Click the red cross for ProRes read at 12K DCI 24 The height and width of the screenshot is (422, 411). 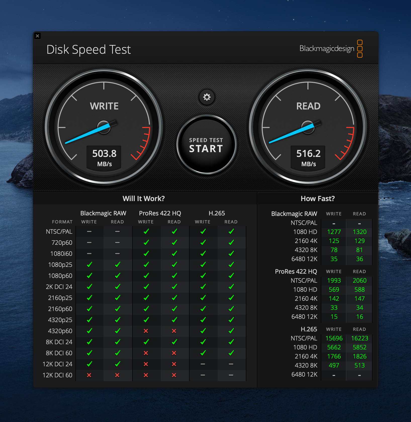tap(174, 364)
